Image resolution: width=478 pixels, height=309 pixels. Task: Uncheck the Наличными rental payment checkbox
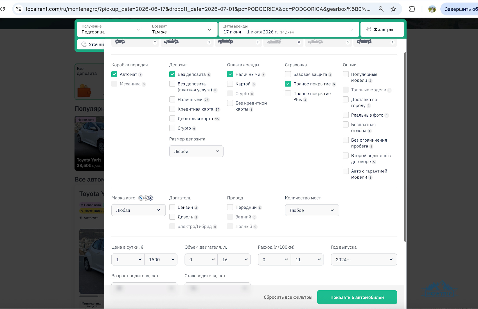pos(230,74)
